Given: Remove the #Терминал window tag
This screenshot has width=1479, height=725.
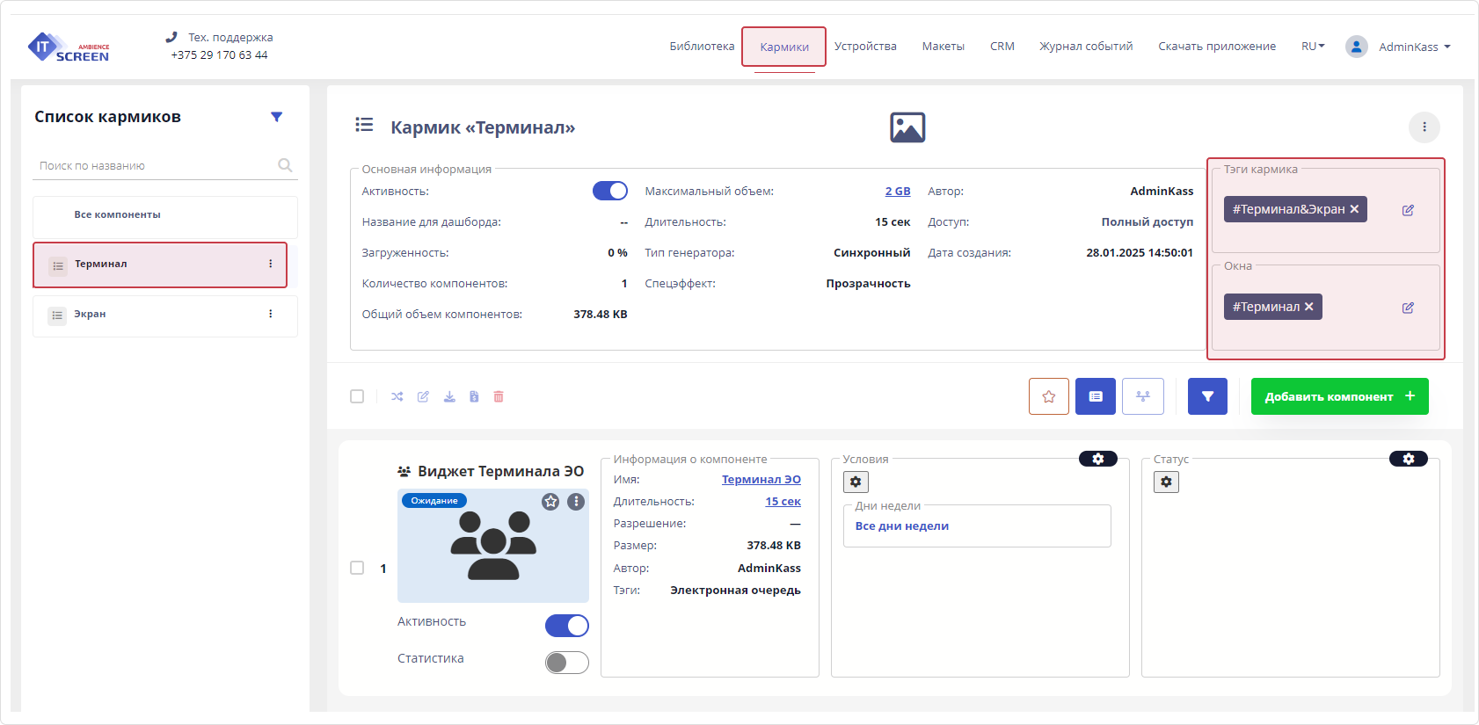Looking at the screenshot, I should (x=1309, y=307).
